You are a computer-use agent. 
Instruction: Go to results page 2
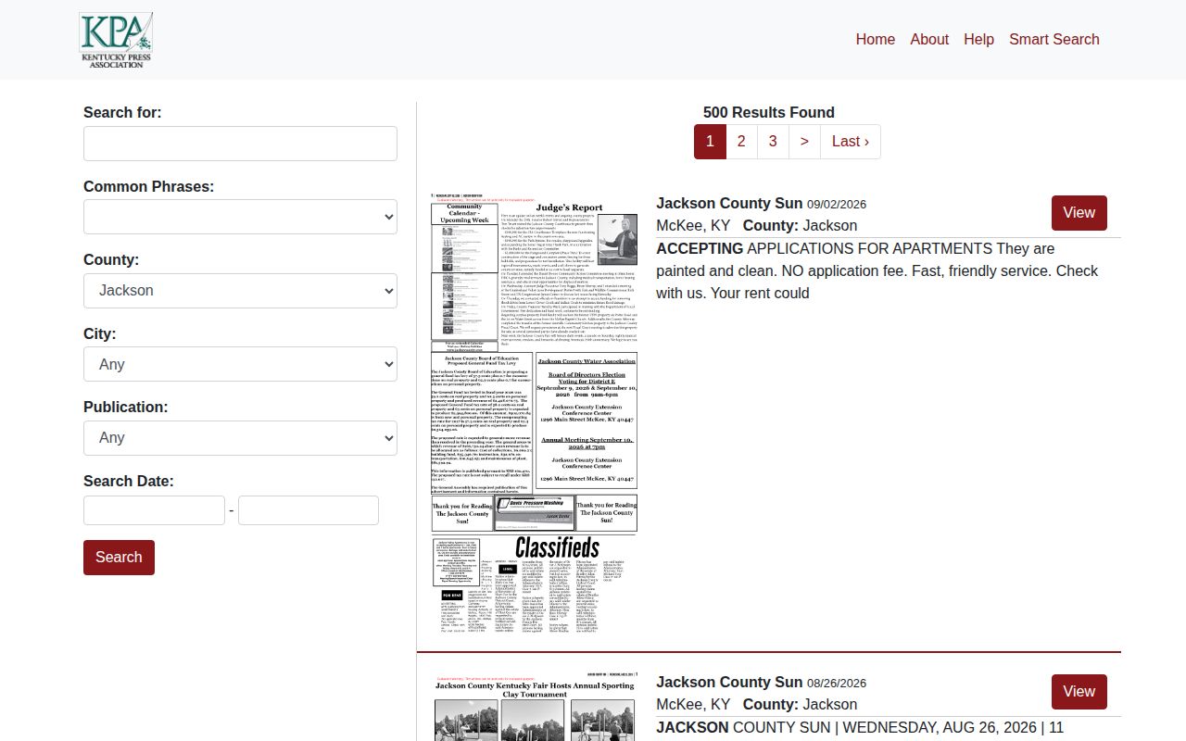point(741,142)
